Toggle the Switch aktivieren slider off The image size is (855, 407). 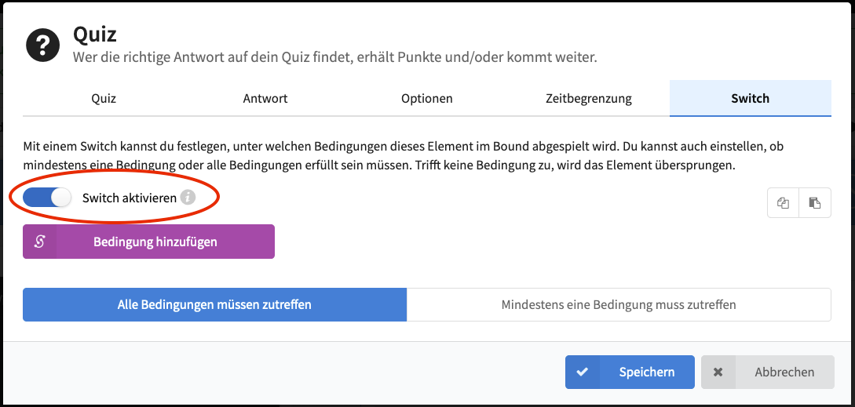point(47,198)
